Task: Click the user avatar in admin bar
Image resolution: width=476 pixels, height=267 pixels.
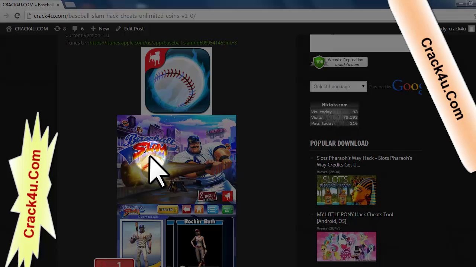Action: tap(472, 29)
